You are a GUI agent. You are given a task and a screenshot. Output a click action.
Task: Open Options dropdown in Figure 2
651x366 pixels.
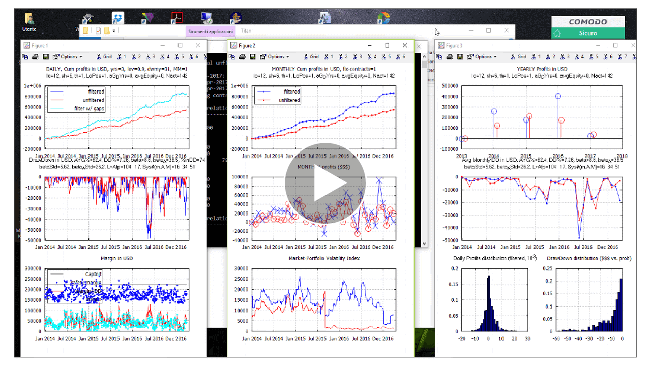coord(275,57)
